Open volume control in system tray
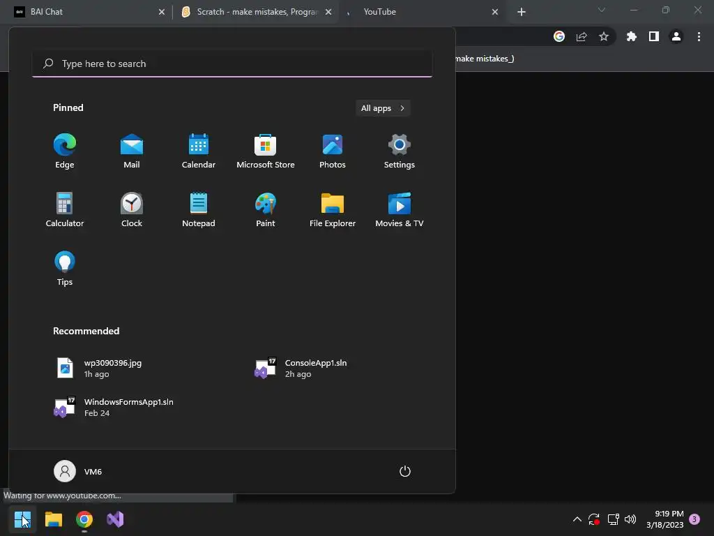 click(x=630, y=519)
